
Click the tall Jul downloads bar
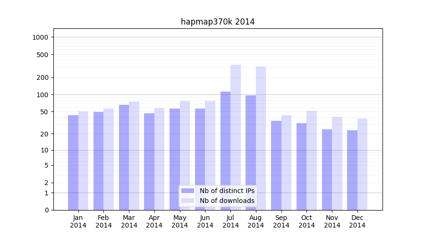236,137
